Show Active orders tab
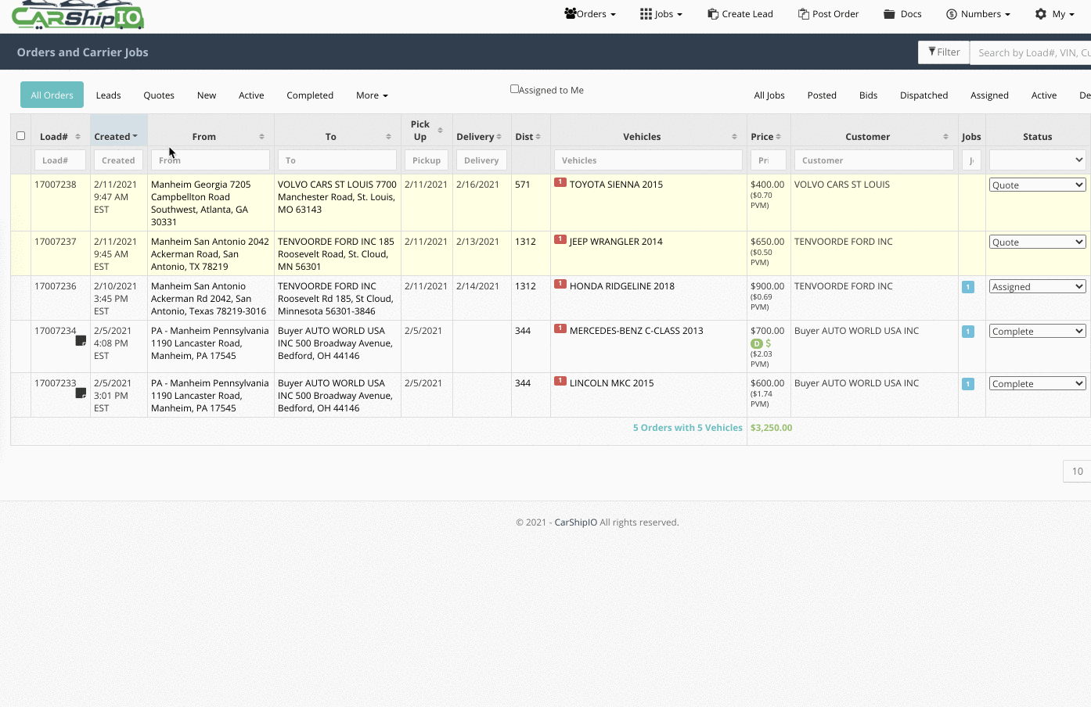The height and width of the screenshot is (707, 1091). 251,95
